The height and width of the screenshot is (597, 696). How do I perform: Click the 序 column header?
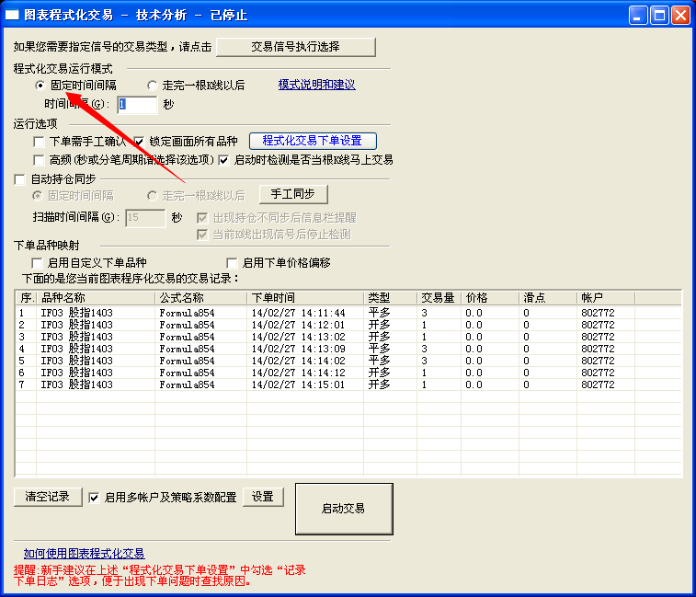27,298
